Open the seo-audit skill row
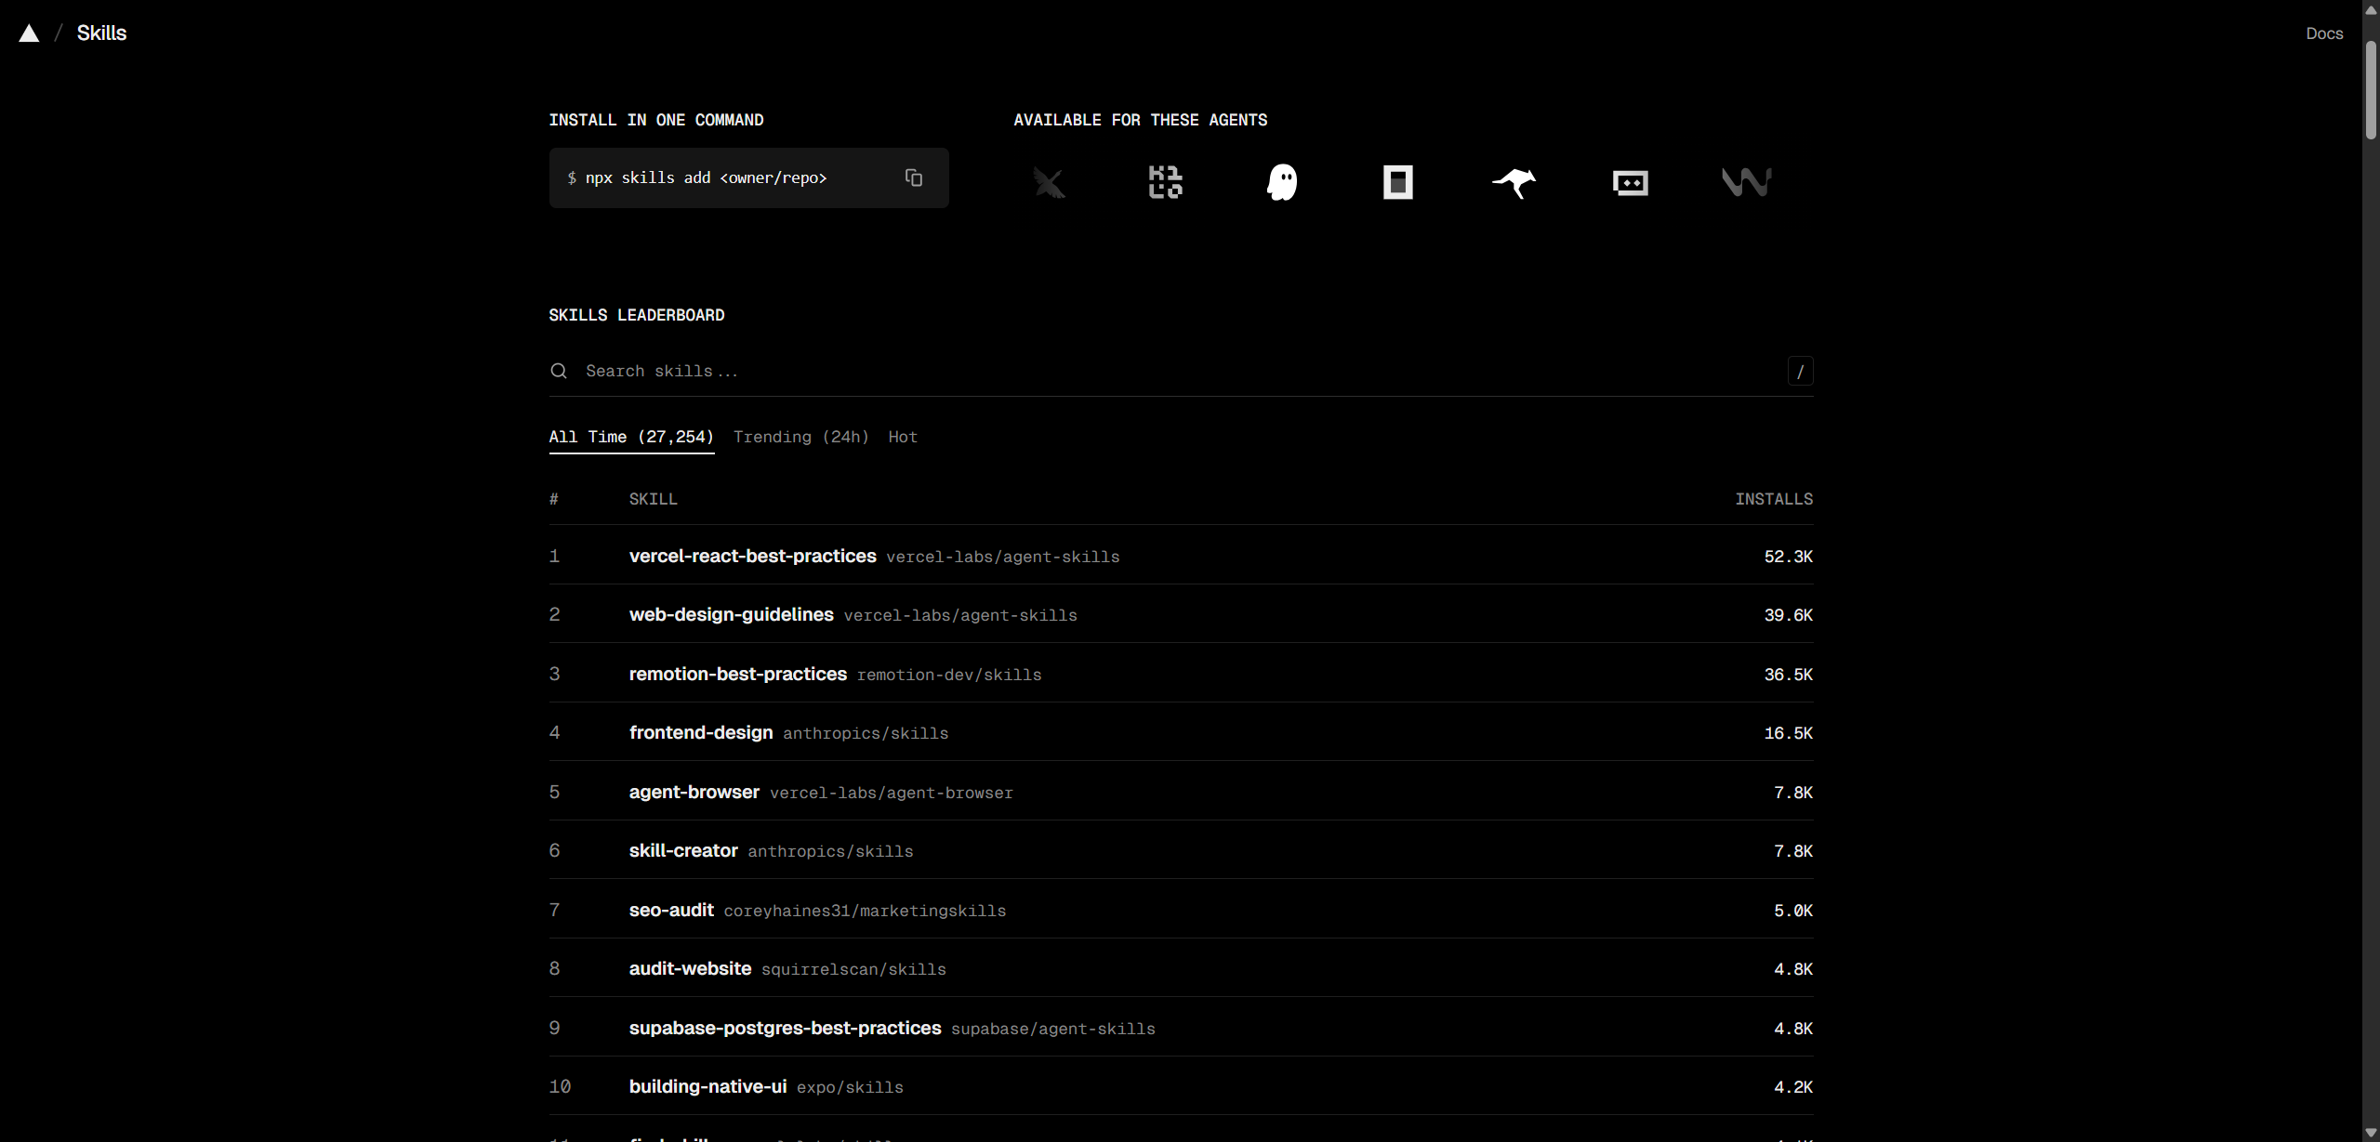This screenshot has height=1142, width=2380. tap(671, 910)
